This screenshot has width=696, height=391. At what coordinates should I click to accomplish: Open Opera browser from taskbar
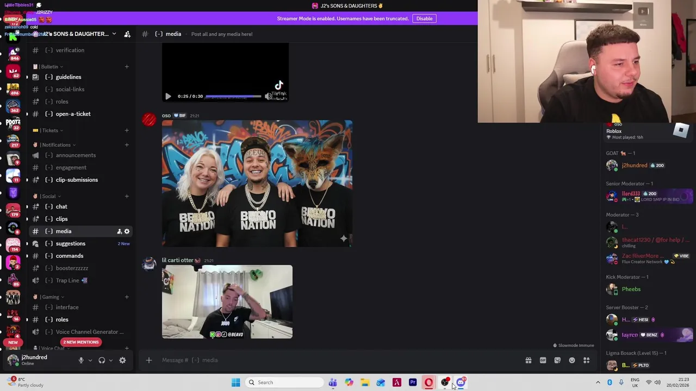click(428, 382)
